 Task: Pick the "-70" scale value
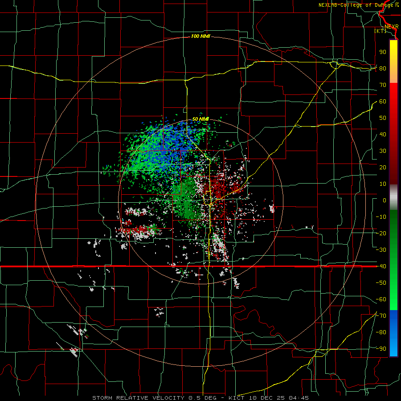coord(381,316)
